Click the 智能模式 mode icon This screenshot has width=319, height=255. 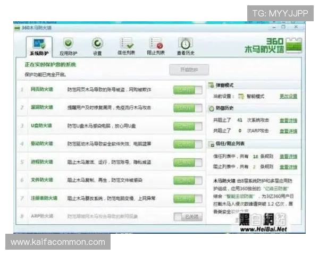click(x=241, y=97)
